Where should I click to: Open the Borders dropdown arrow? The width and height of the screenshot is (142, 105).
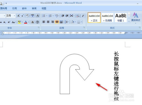click(82, 22)
